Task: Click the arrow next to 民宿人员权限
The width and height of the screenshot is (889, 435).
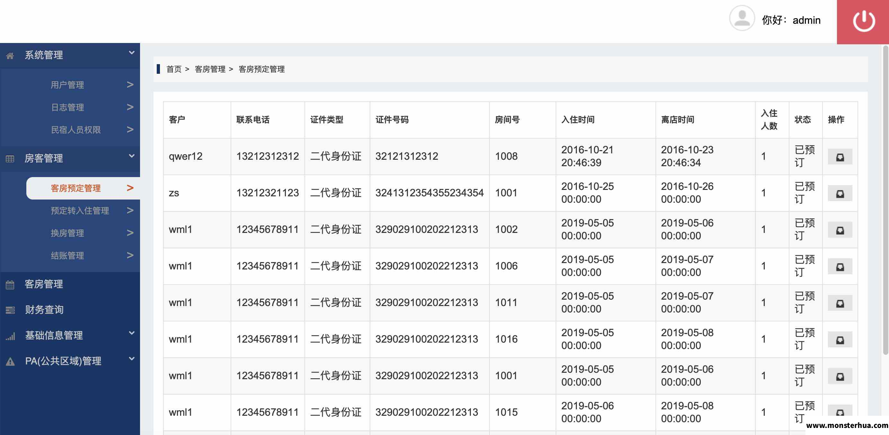Action: click(x=130, y=129)
